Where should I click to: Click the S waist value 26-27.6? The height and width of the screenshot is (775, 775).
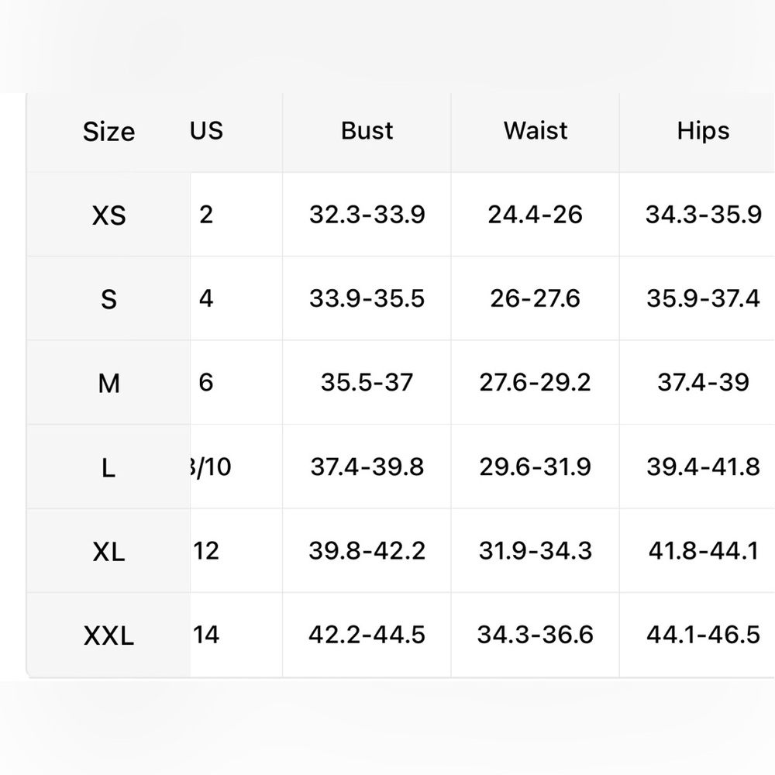536,298
